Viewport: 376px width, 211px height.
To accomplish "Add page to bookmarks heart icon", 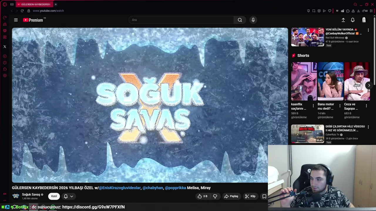I will click(x=330, y=11).
